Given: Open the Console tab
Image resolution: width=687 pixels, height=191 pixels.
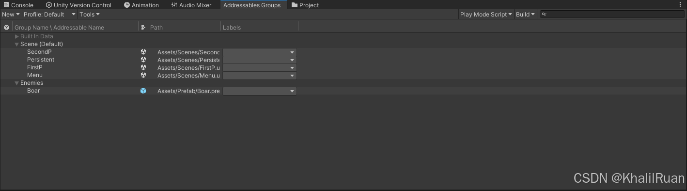Looking at the screenshot, I should (19, 5).
